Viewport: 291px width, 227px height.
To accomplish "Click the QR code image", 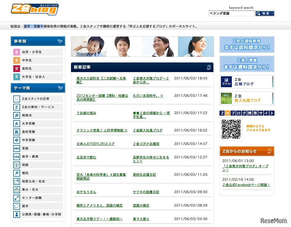I will pos(231,129).
